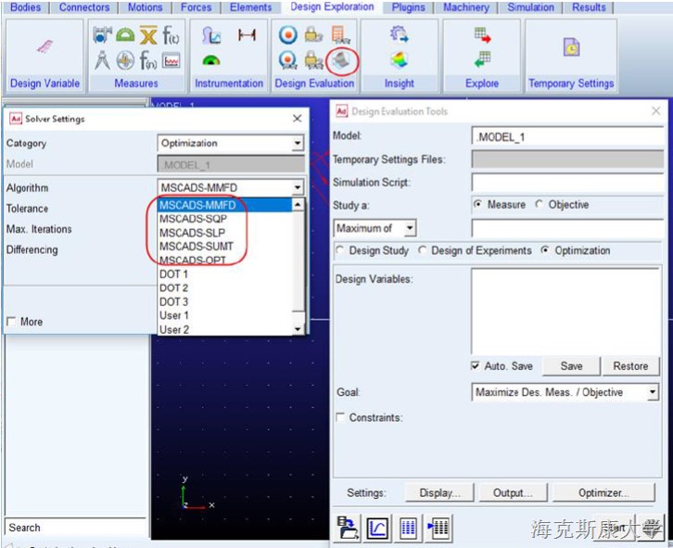Viewport: 673px width, 548px height.
Task: Choose the Design Study radio option
Action: point(340,250)
